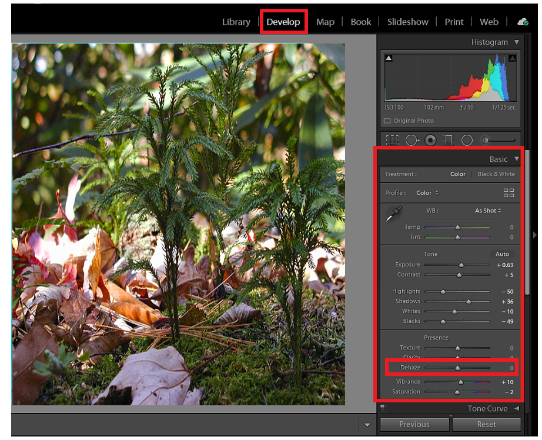Select the Spot Removal tool
Screen dimensions: 542x440
[x=411, y=140]
